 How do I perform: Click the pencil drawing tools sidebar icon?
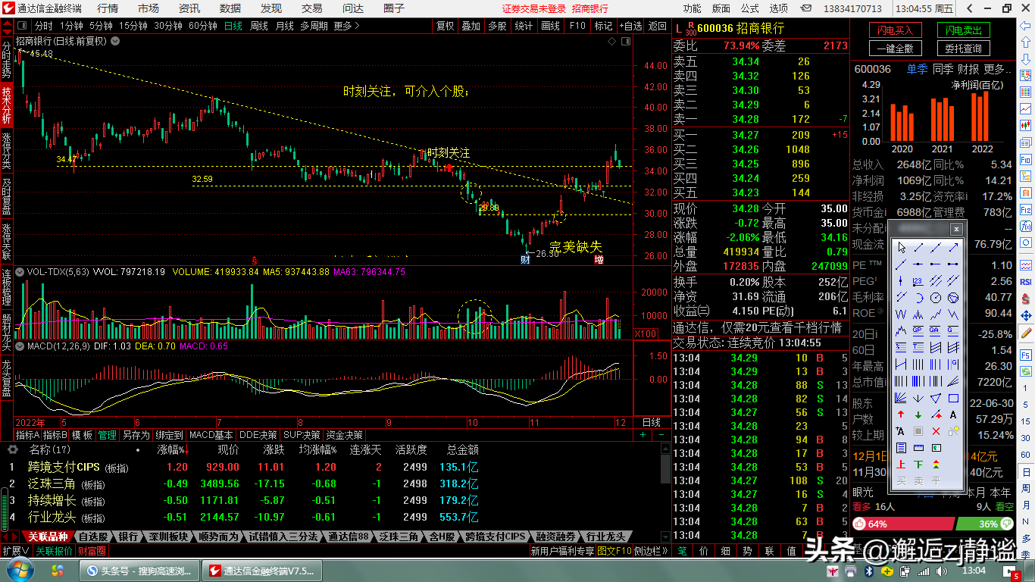point(1026,333)
